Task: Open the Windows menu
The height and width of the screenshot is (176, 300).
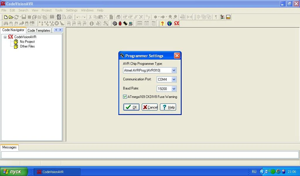Action: [x=87, y=10]
